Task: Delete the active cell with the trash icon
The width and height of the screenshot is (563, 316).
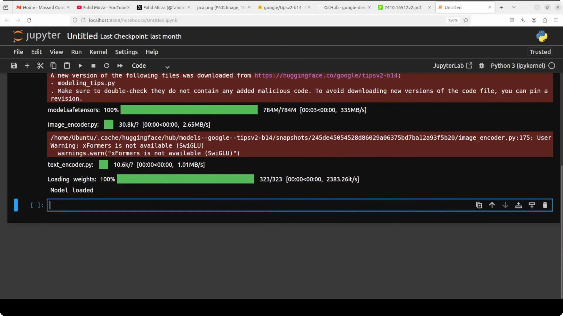Action: 545,205
